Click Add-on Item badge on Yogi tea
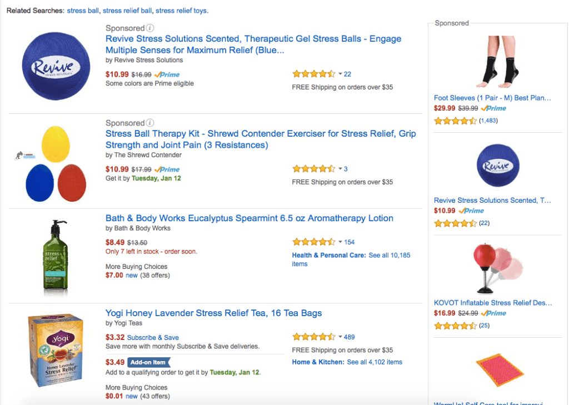Viewport: 569px width, 405px height. click(148, 362)
